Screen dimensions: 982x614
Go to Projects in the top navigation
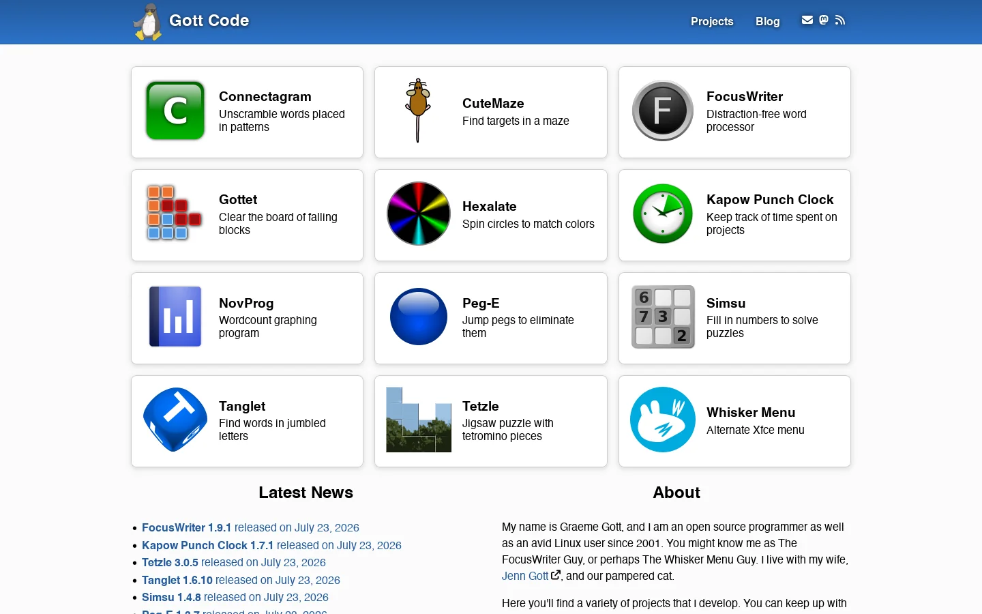[712, 21]
